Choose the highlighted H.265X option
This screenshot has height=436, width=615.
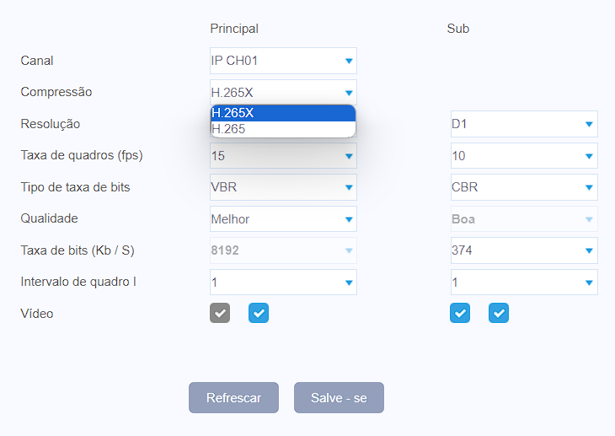283,113
